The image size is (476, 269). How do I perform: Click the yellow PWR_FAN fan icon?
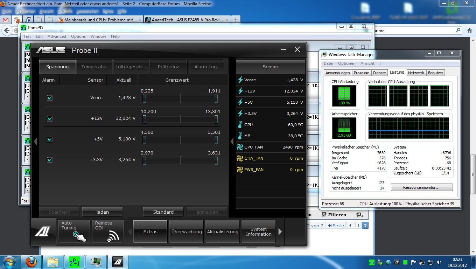tap(240, 170)
